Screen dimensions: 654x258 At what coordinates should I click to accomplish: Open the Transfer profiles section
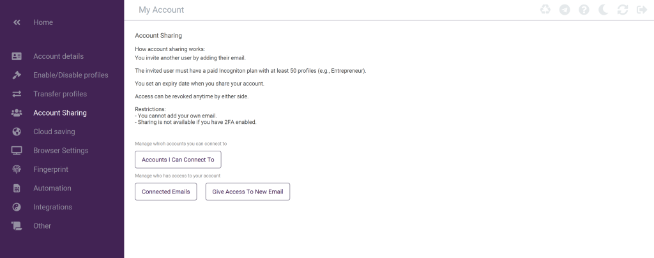point(60,94)
